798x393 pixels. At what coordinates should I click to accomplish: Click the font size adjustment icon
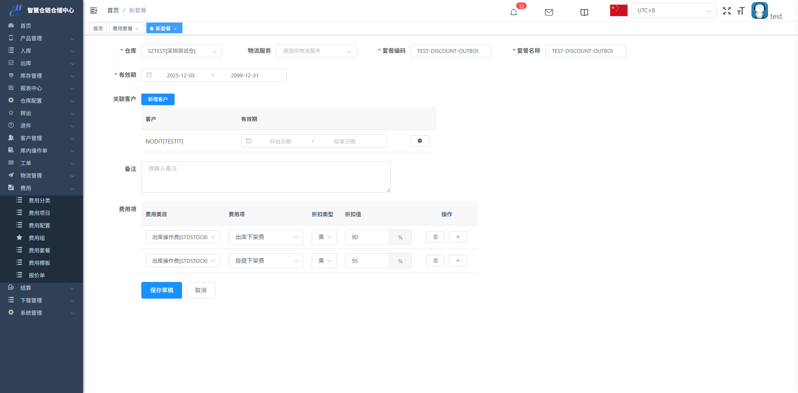click(x=741, y=11)
